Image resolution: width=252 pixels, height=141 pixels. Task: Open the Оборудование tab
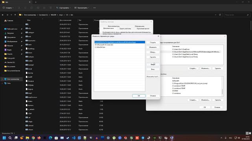(x=139, y=26)
